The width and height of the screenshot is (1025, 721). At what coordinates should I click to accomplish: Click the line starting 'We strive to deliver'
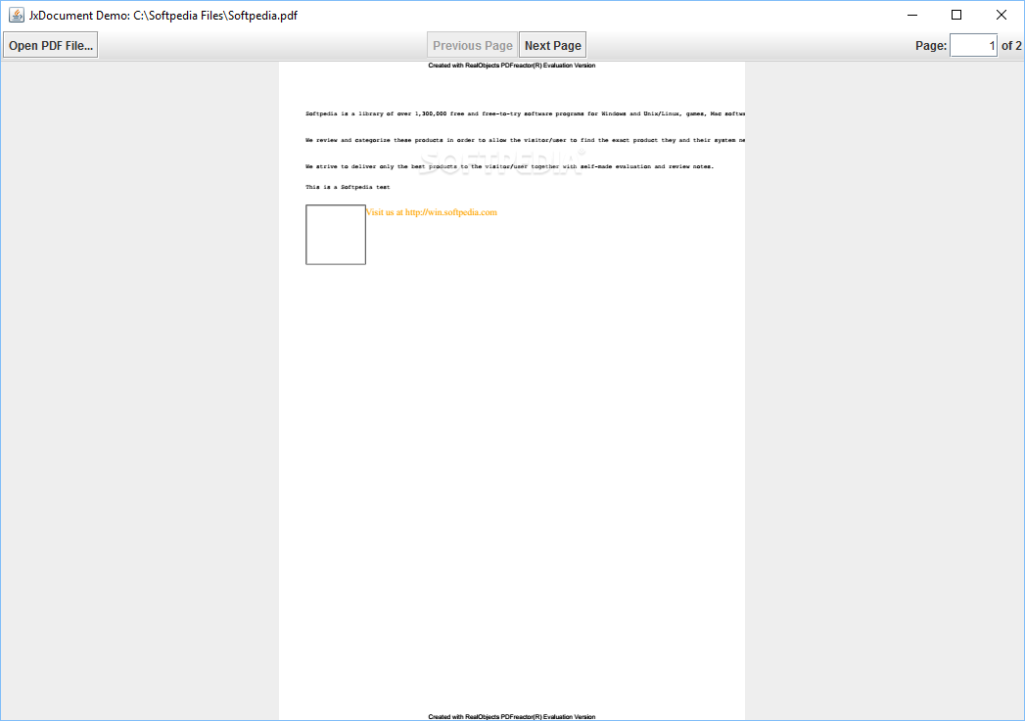coord(509,166)
